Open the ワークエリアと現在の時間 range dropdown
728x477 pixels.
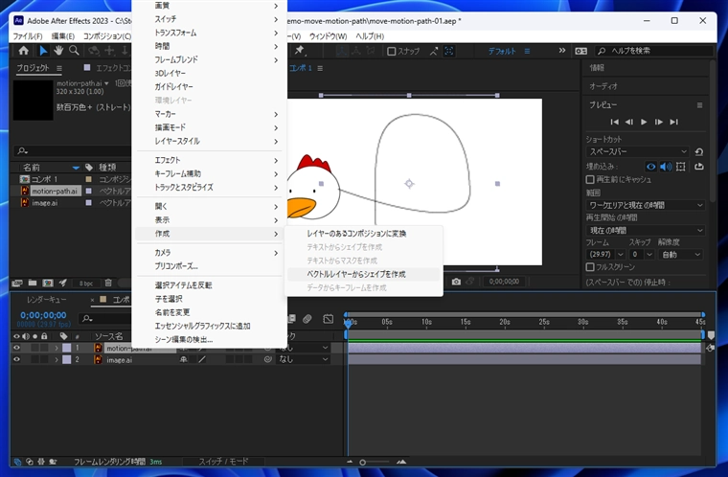tap(646, 205)
